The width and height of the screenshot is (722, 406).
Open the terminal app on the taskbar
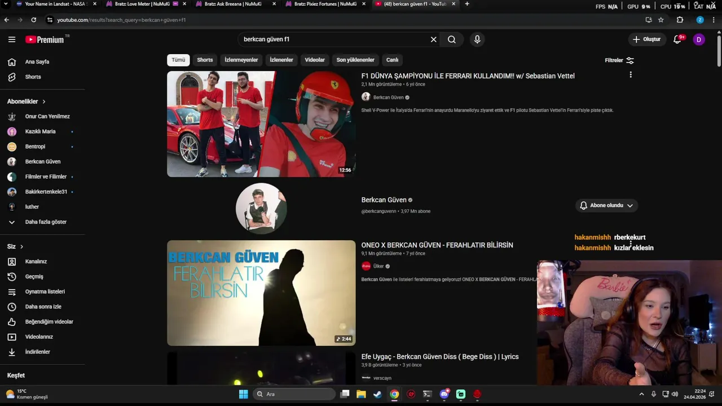click(x=427, y=394)
